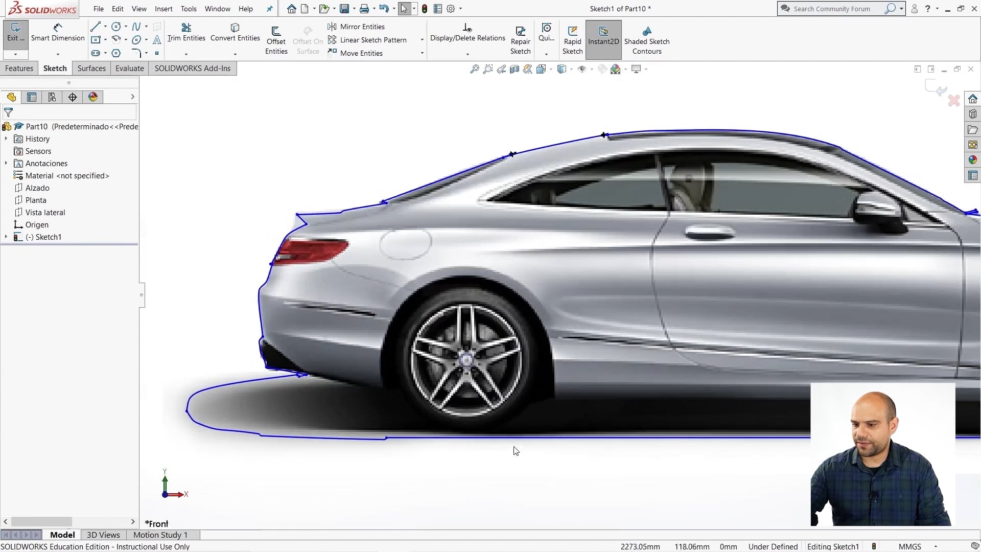Expand the Anotaciones tree node

pos(6,164)
